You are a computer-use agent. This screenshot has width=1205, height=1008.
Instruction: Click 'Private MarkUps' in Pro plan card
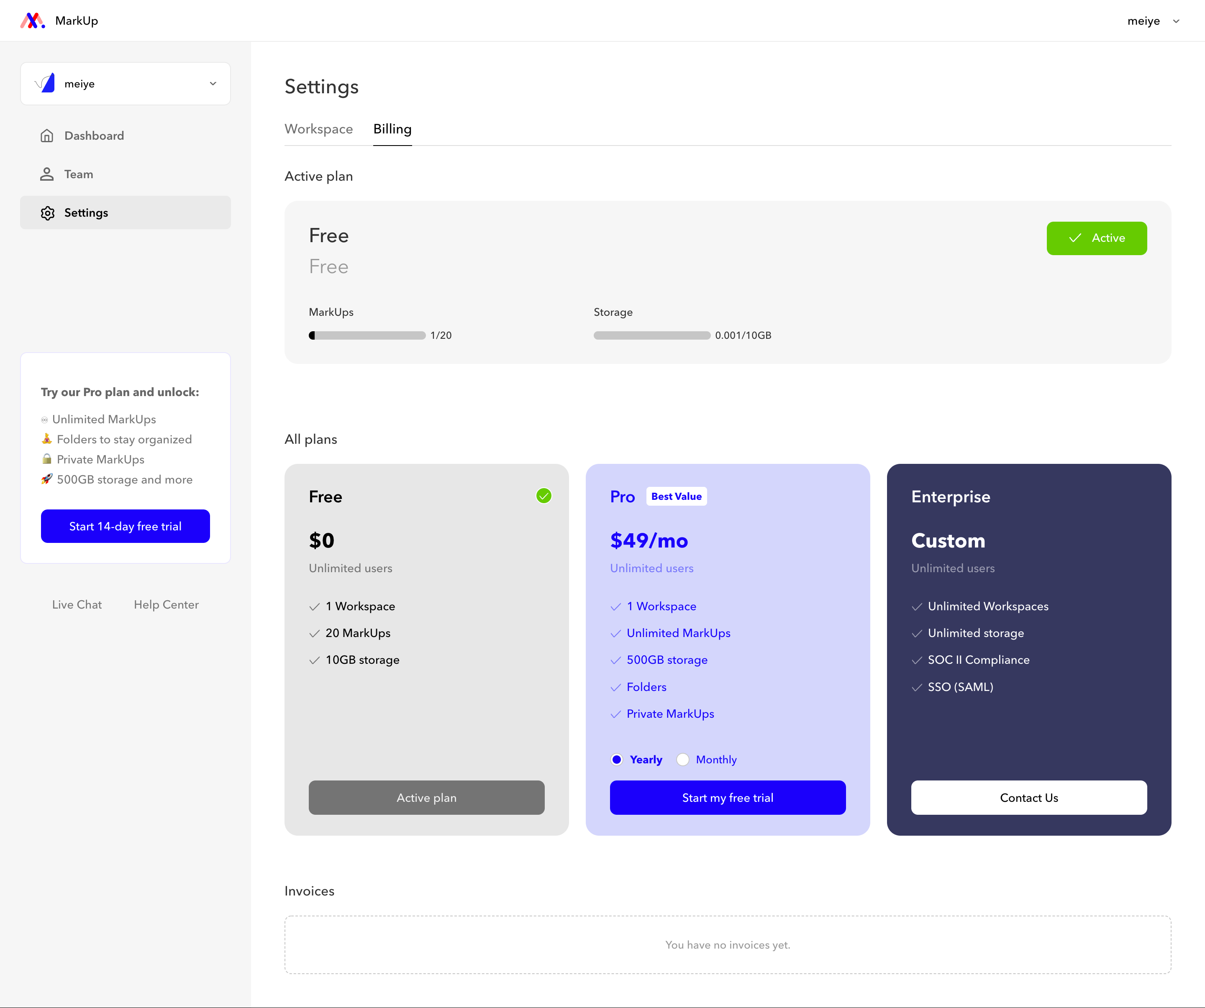point(670,714)
